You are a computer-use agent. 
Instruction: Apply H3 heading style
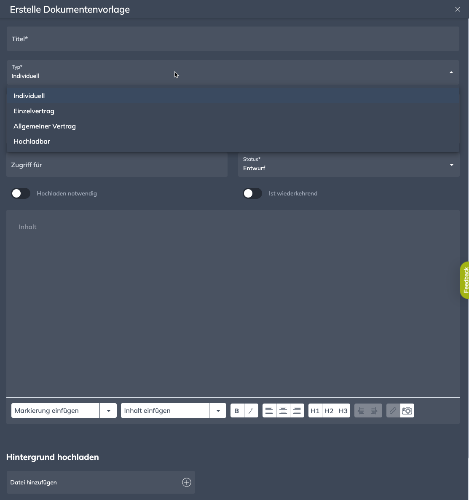343,411
